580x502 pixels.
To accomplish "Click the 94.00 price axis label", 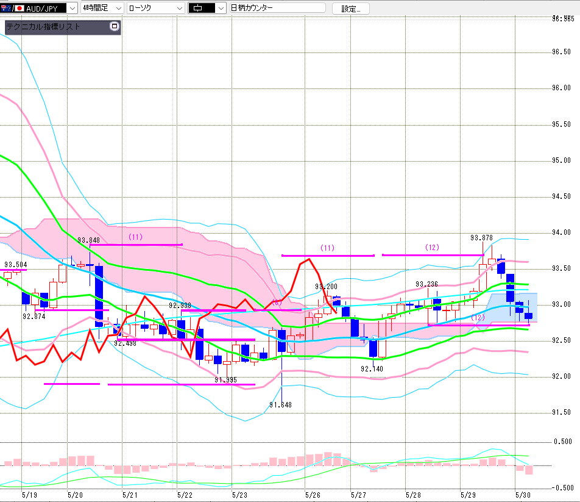I will tap(561, 232).
